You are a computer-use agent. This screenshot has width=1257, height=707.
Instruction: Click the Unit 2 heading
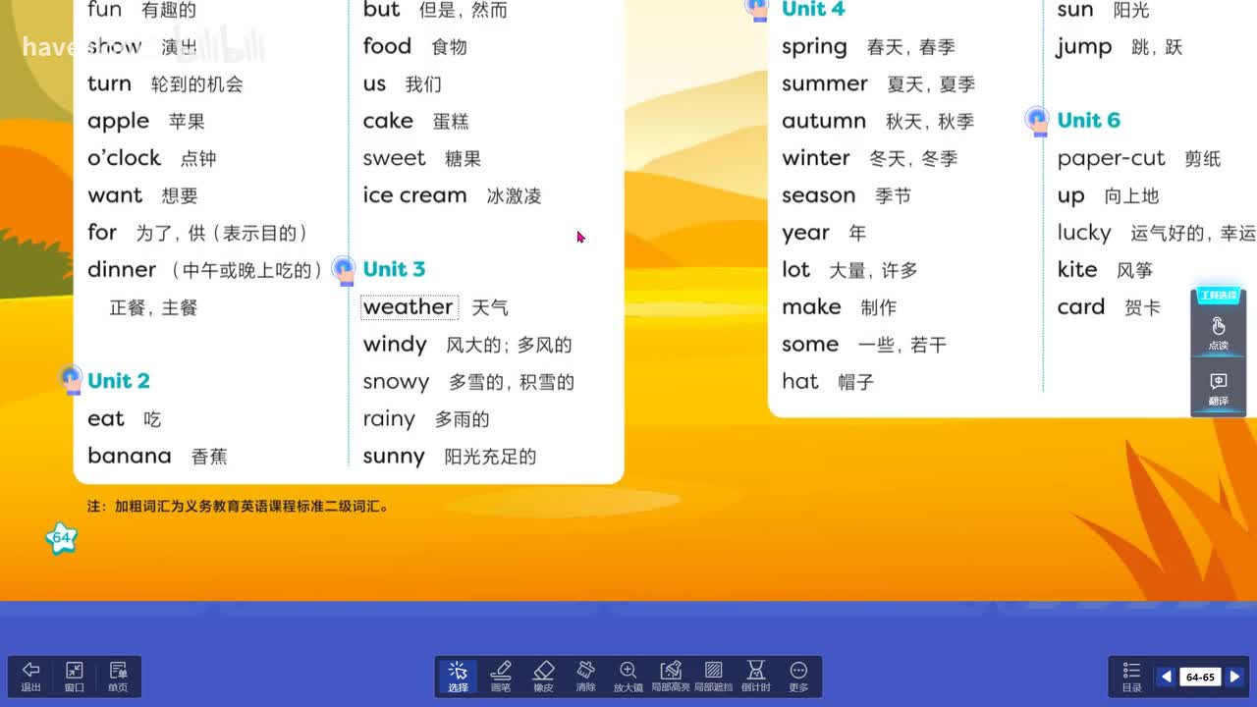[x=119, y=381]
